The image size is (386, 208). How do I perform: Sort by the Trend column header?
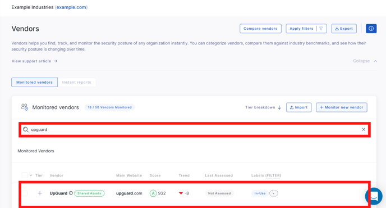(x=184, y=175)
